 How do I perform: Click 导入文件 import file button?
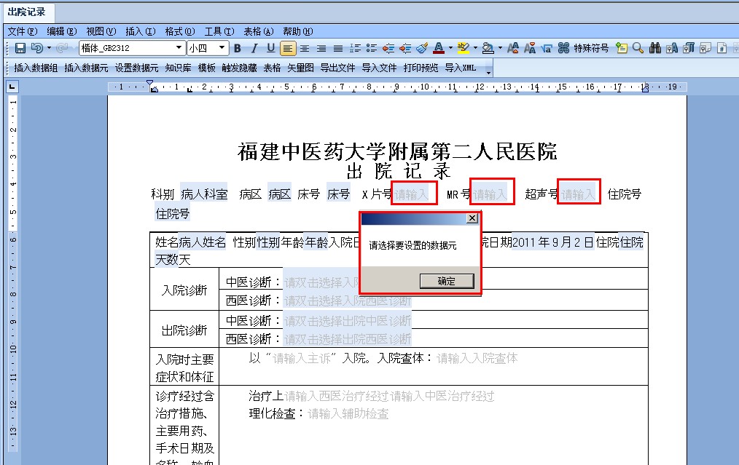coord(379,68)
